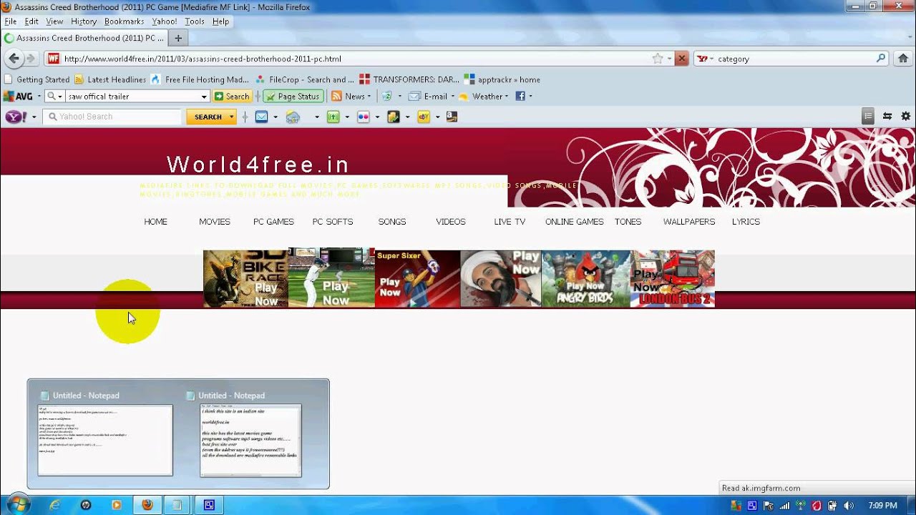Open the Latest Headlines bookmark

tap(110, 79)
